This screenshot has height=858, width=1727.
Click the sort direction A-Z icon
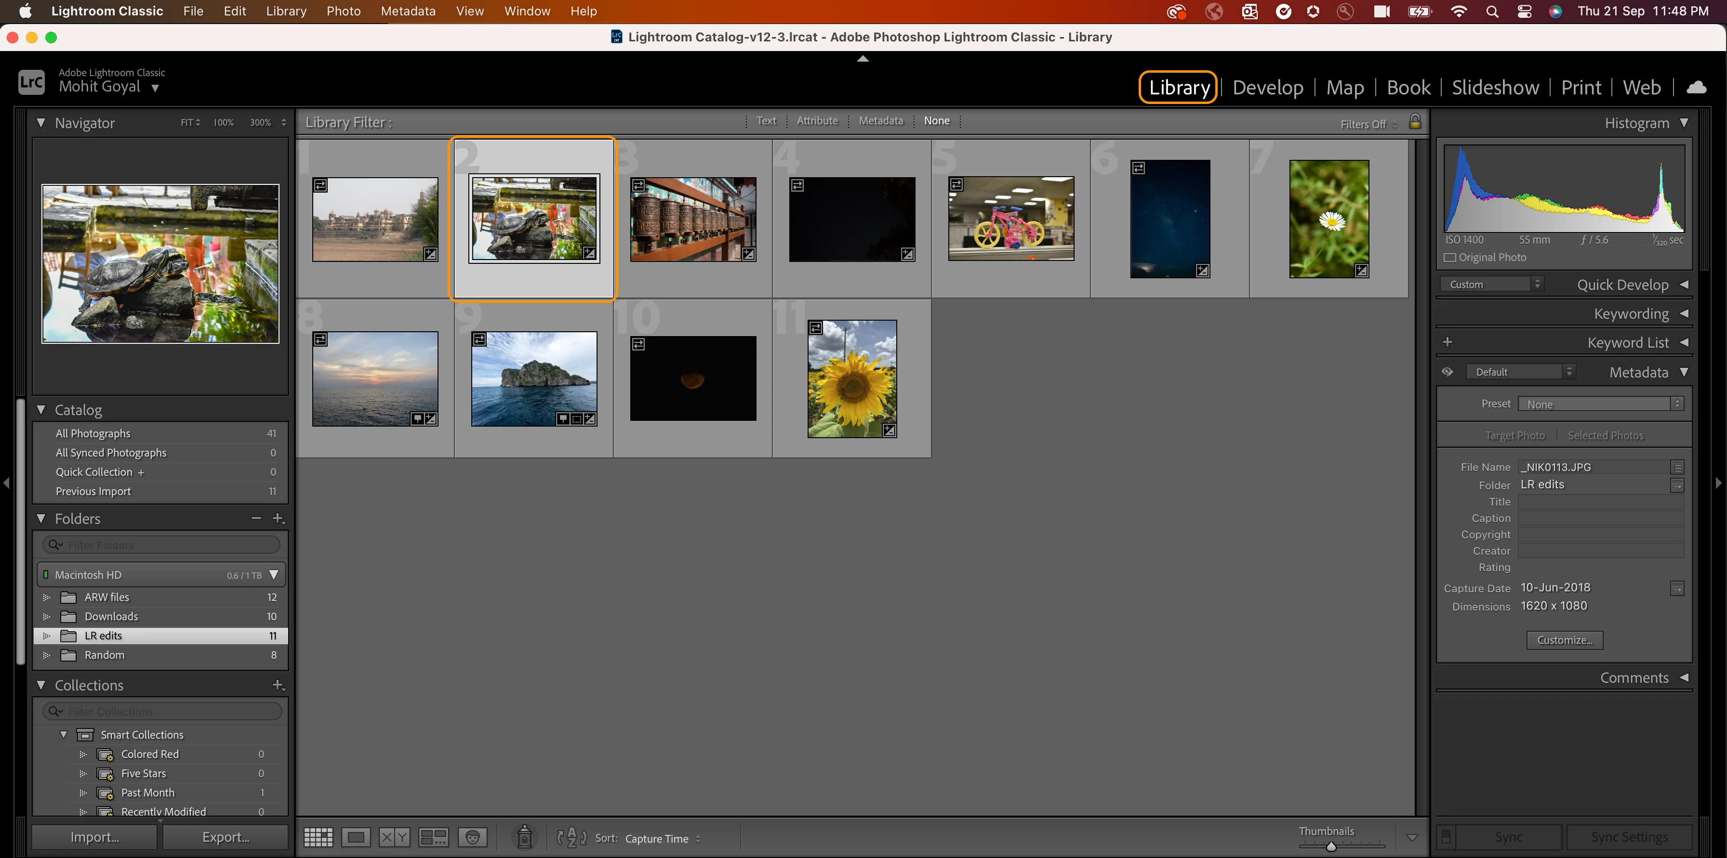571,837
